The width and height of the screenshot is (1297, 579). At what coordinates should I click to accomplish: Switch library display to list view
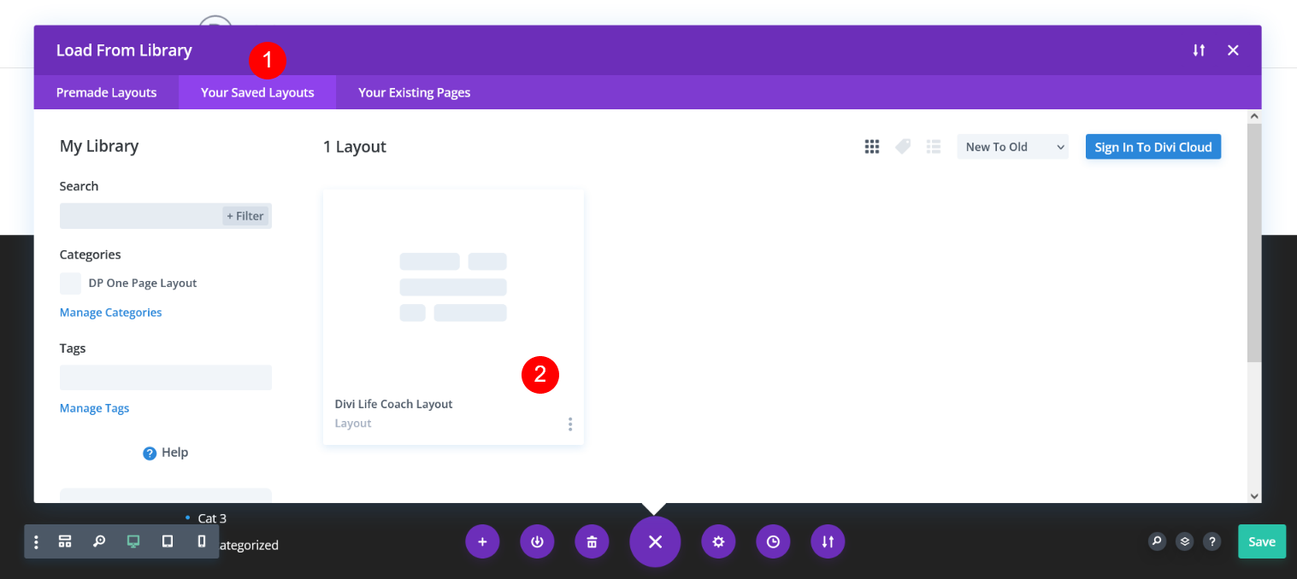coord(933,146)
